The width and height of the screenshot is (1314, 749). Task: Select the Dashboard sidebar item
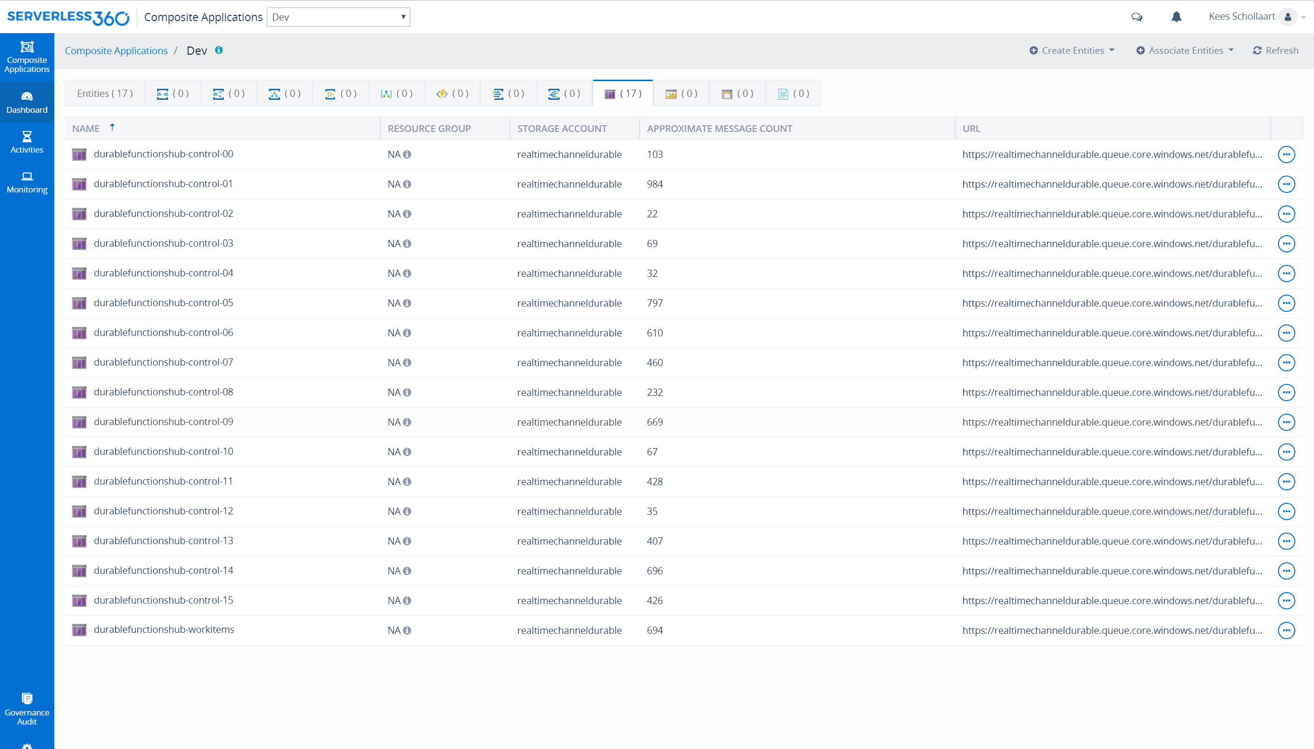26,102
